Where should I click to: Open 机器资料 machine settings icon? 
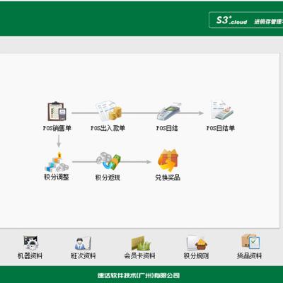pyautogui.click(x=30, y=243)
